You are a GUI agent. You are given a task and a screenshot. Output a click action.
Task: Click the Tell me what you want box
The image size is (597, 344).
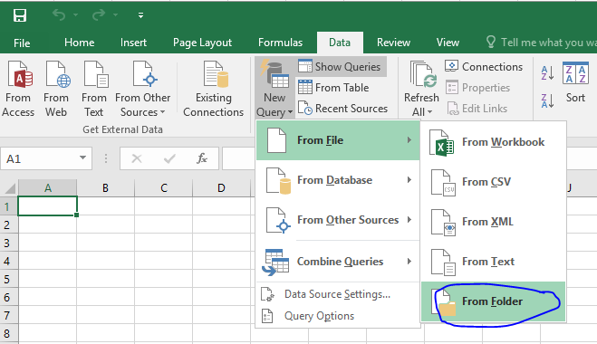(x=541, y=43)
